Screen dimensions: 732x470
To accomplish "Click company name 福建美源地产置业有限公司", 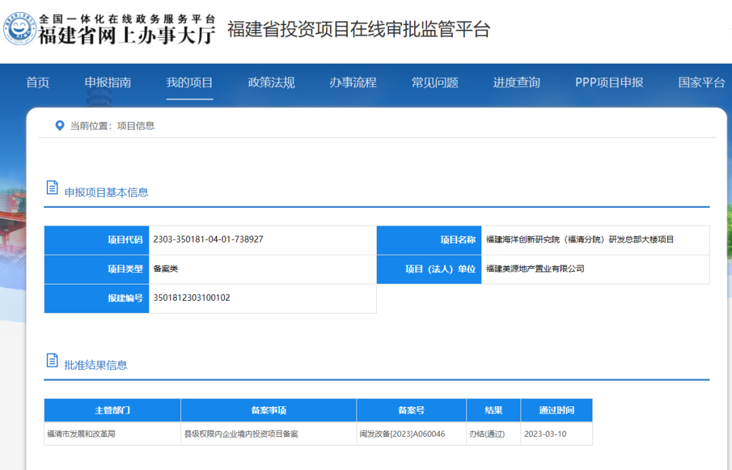I will coord(535,269).
